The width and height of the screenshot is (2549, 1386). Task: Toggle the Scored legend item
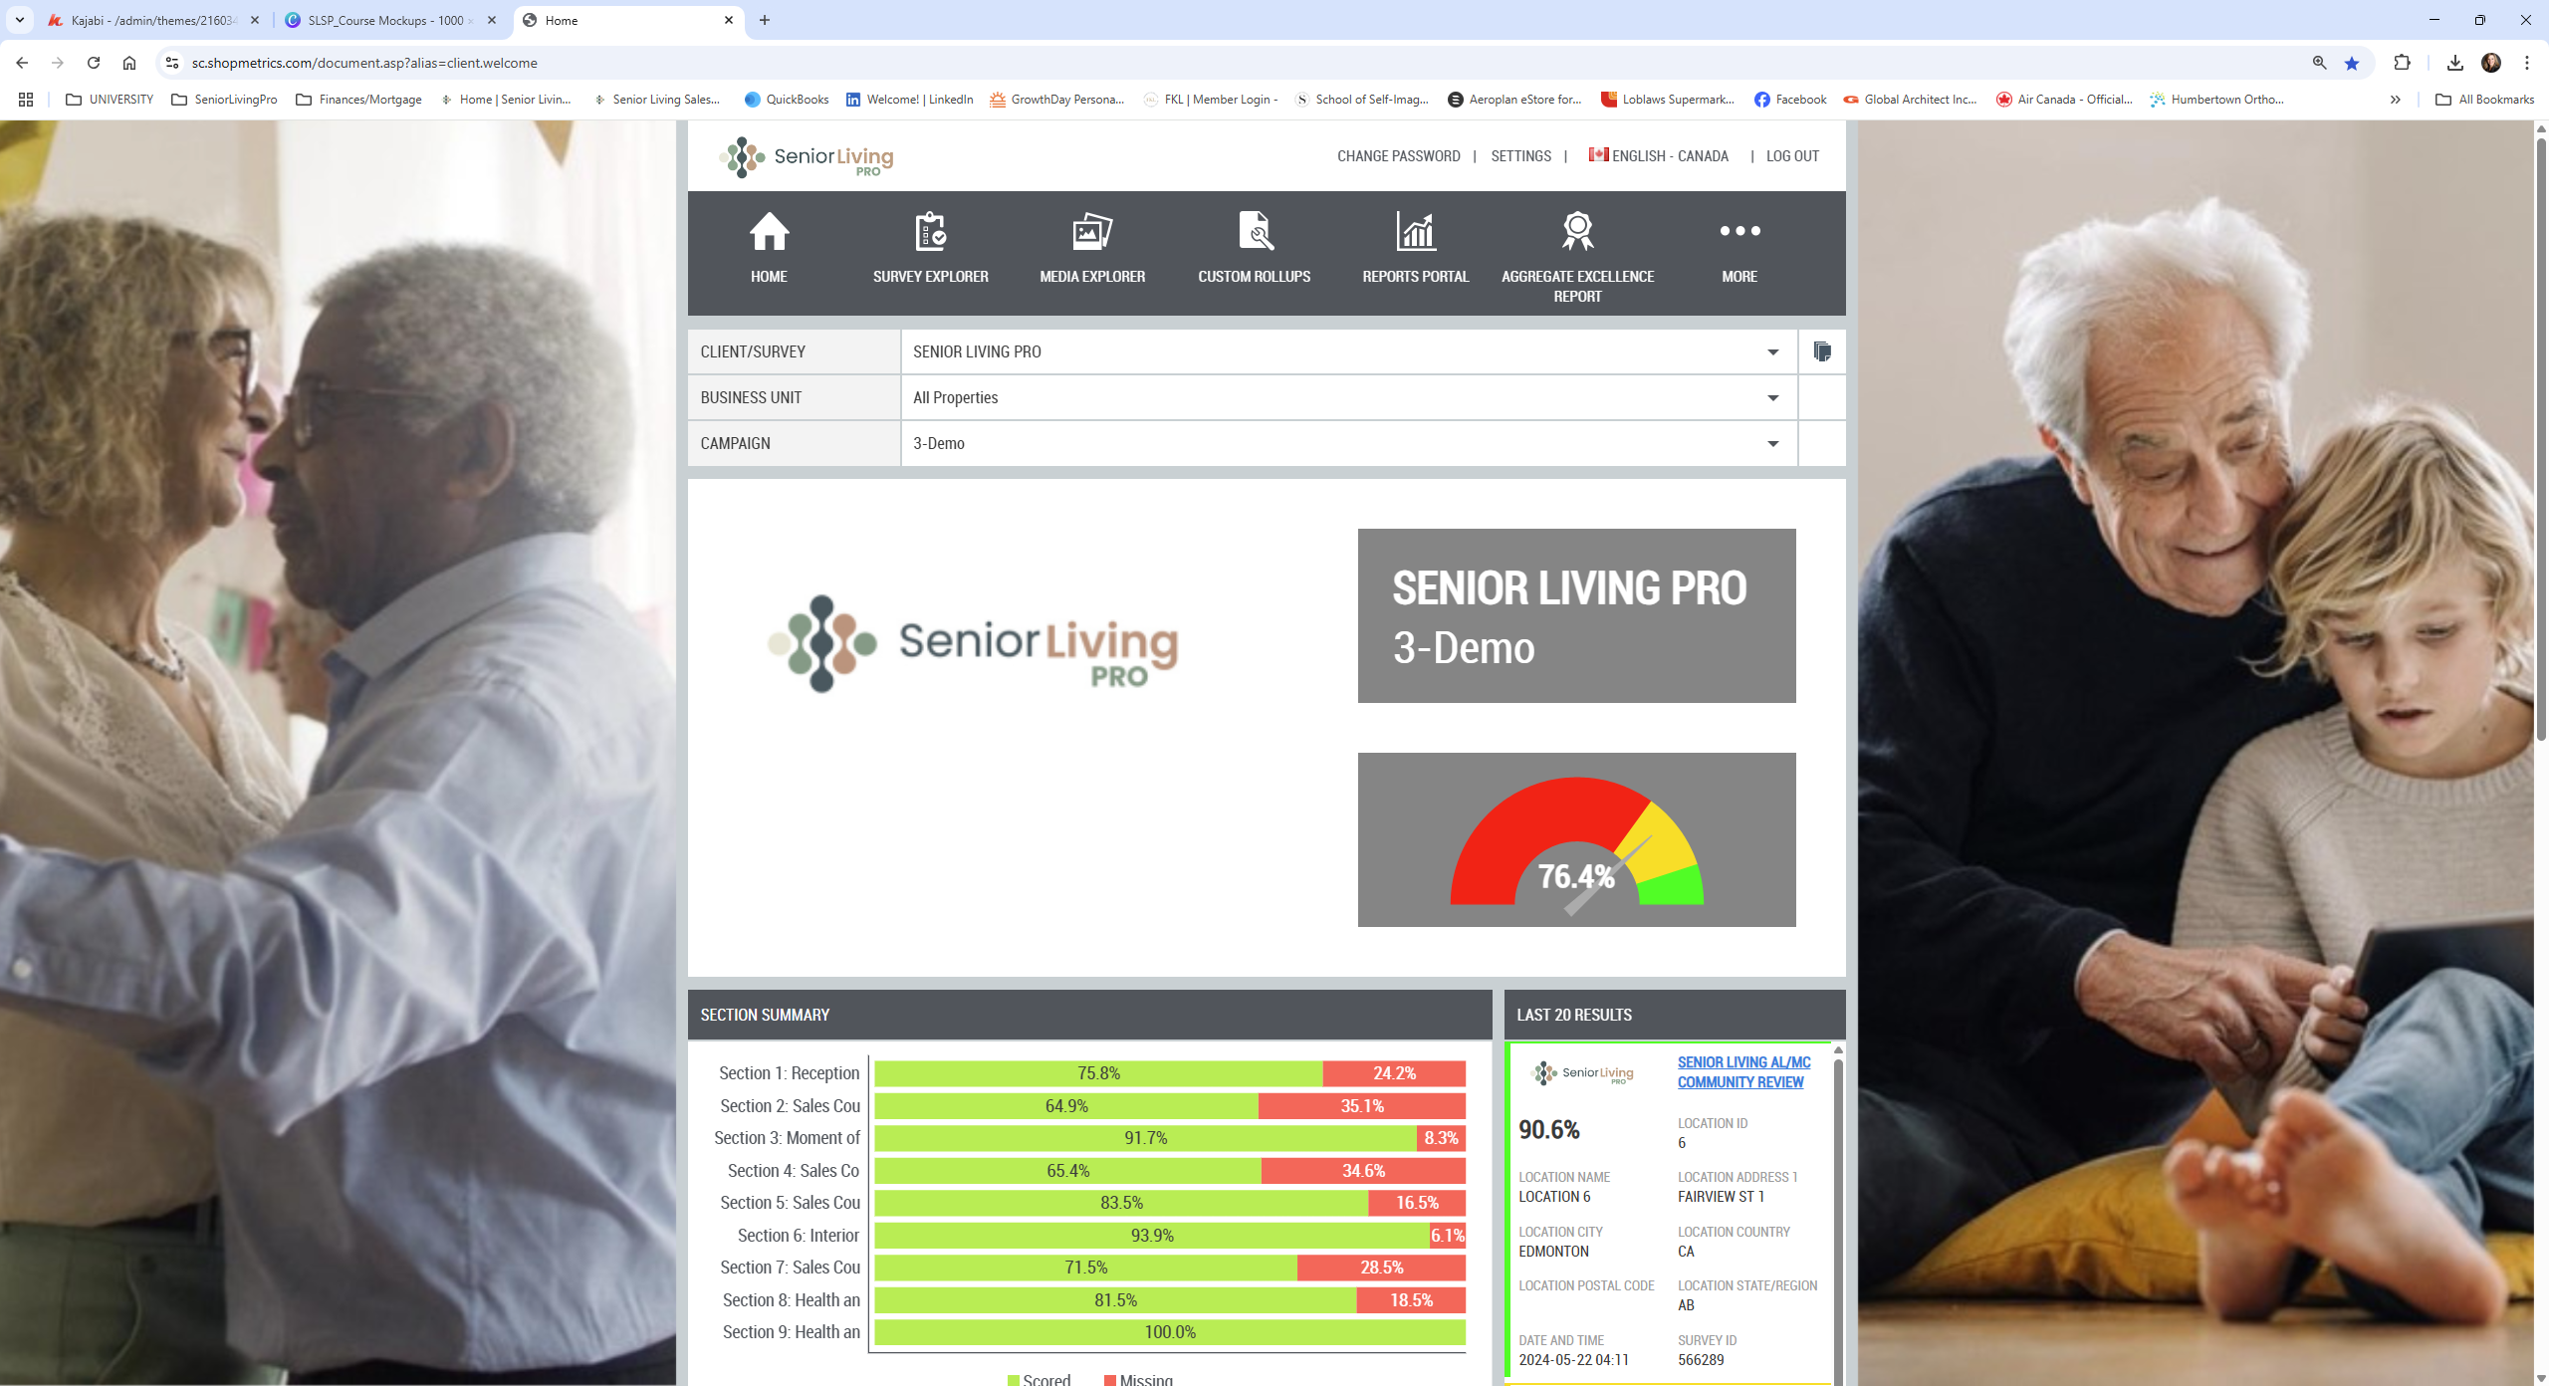pyautogui.click(x=1039, y=1379)
